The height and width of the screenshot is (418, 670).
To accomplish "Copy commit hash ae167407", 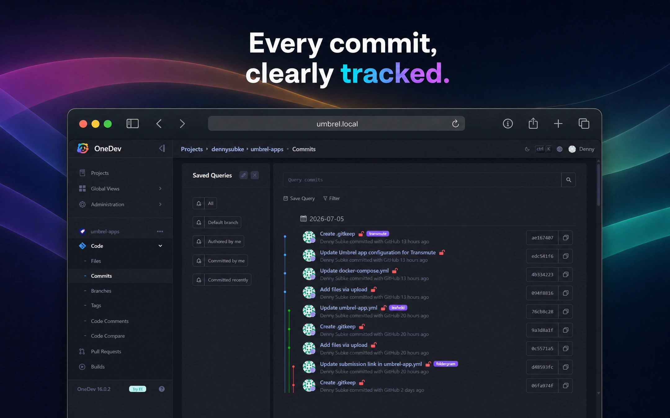I will (565, 237).
